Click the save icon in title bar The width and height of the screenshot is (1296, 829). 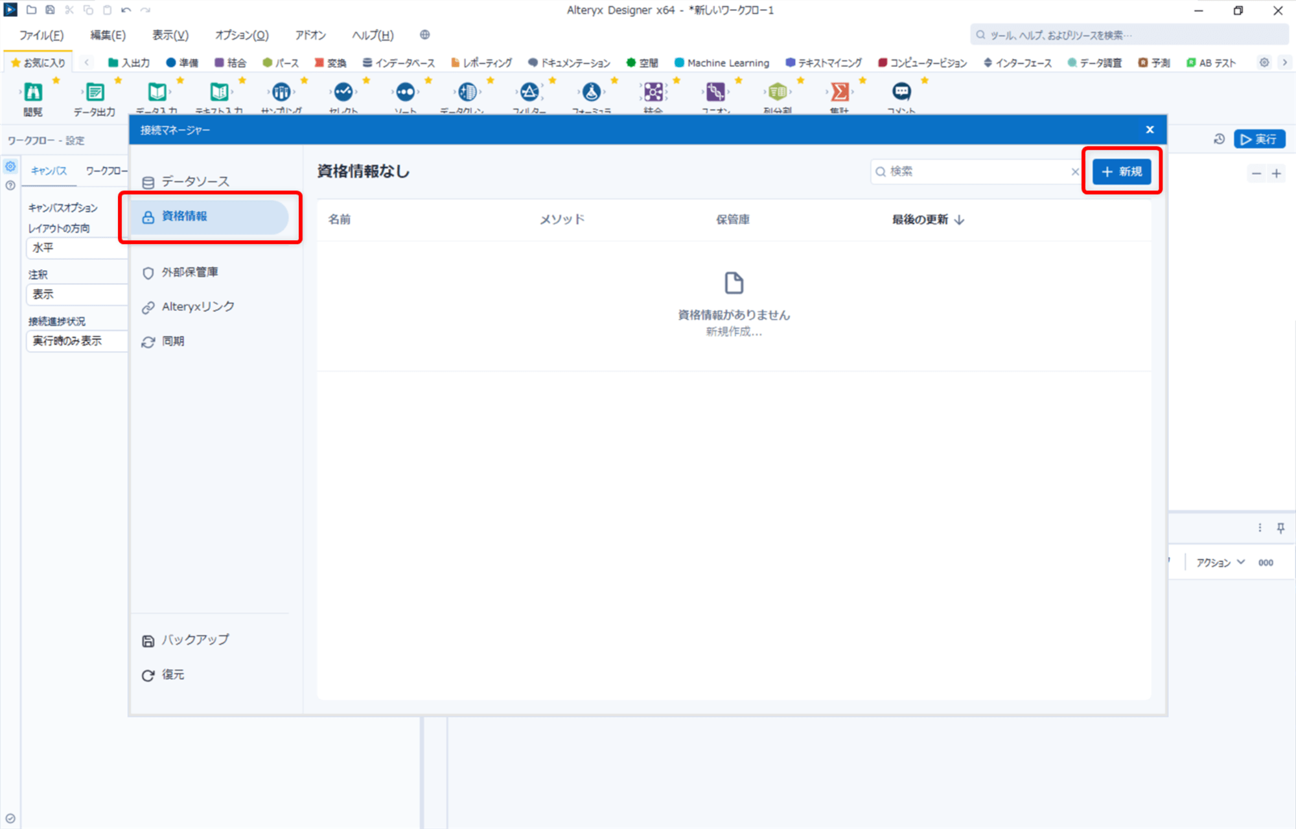click(x=50, y=10)
